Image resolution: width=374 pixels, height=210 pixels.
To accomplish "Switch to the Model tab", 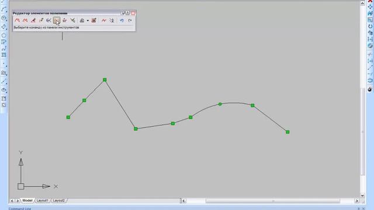I will point(27,201).
